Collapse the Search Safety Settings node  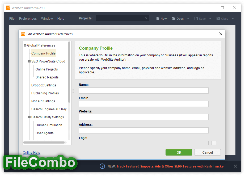pos(29,117)
